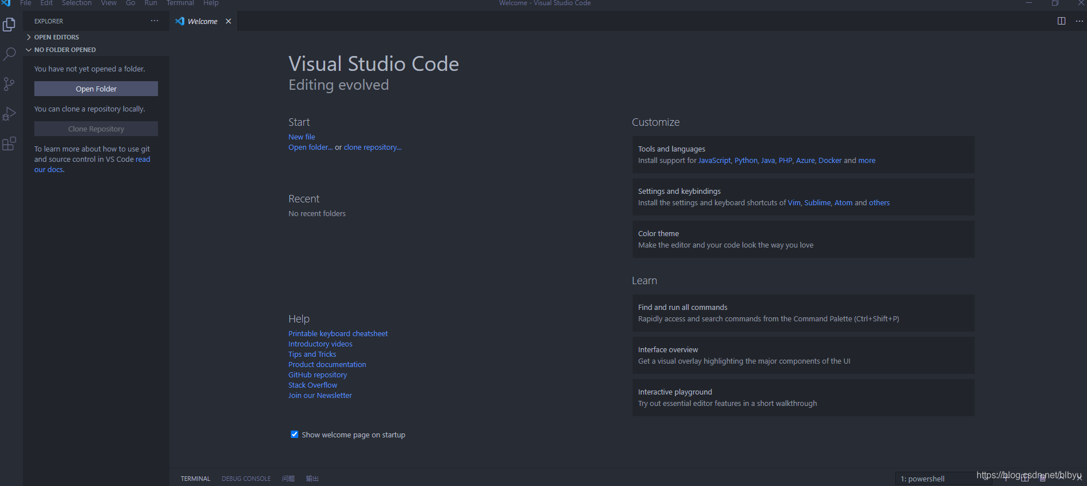Viewport: 1087px width, 486px height.
Task: Click the Printable keyboard cheatsheet link
Action: click(338, 334)
